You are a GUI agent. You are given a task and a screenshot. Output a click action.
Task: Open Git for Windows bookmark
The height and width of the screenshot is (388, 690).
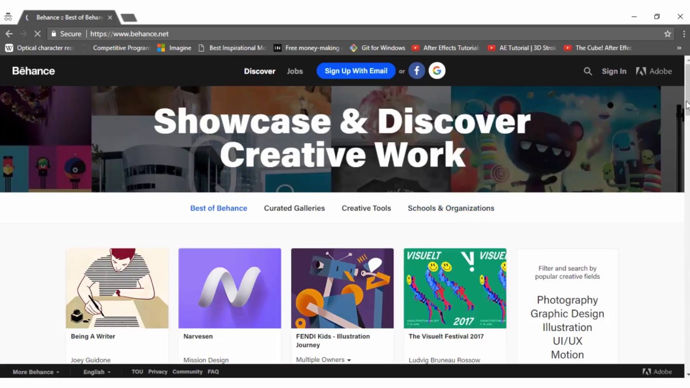(377, 48)
